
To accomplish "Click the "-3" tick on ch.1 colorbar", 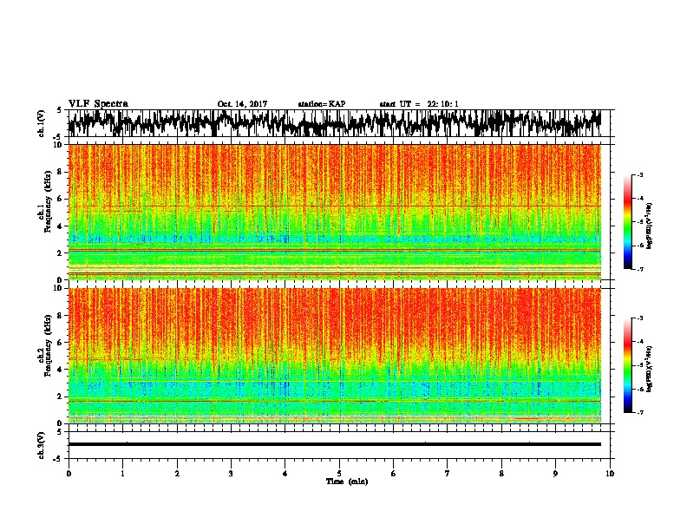I will pos(640,175).
